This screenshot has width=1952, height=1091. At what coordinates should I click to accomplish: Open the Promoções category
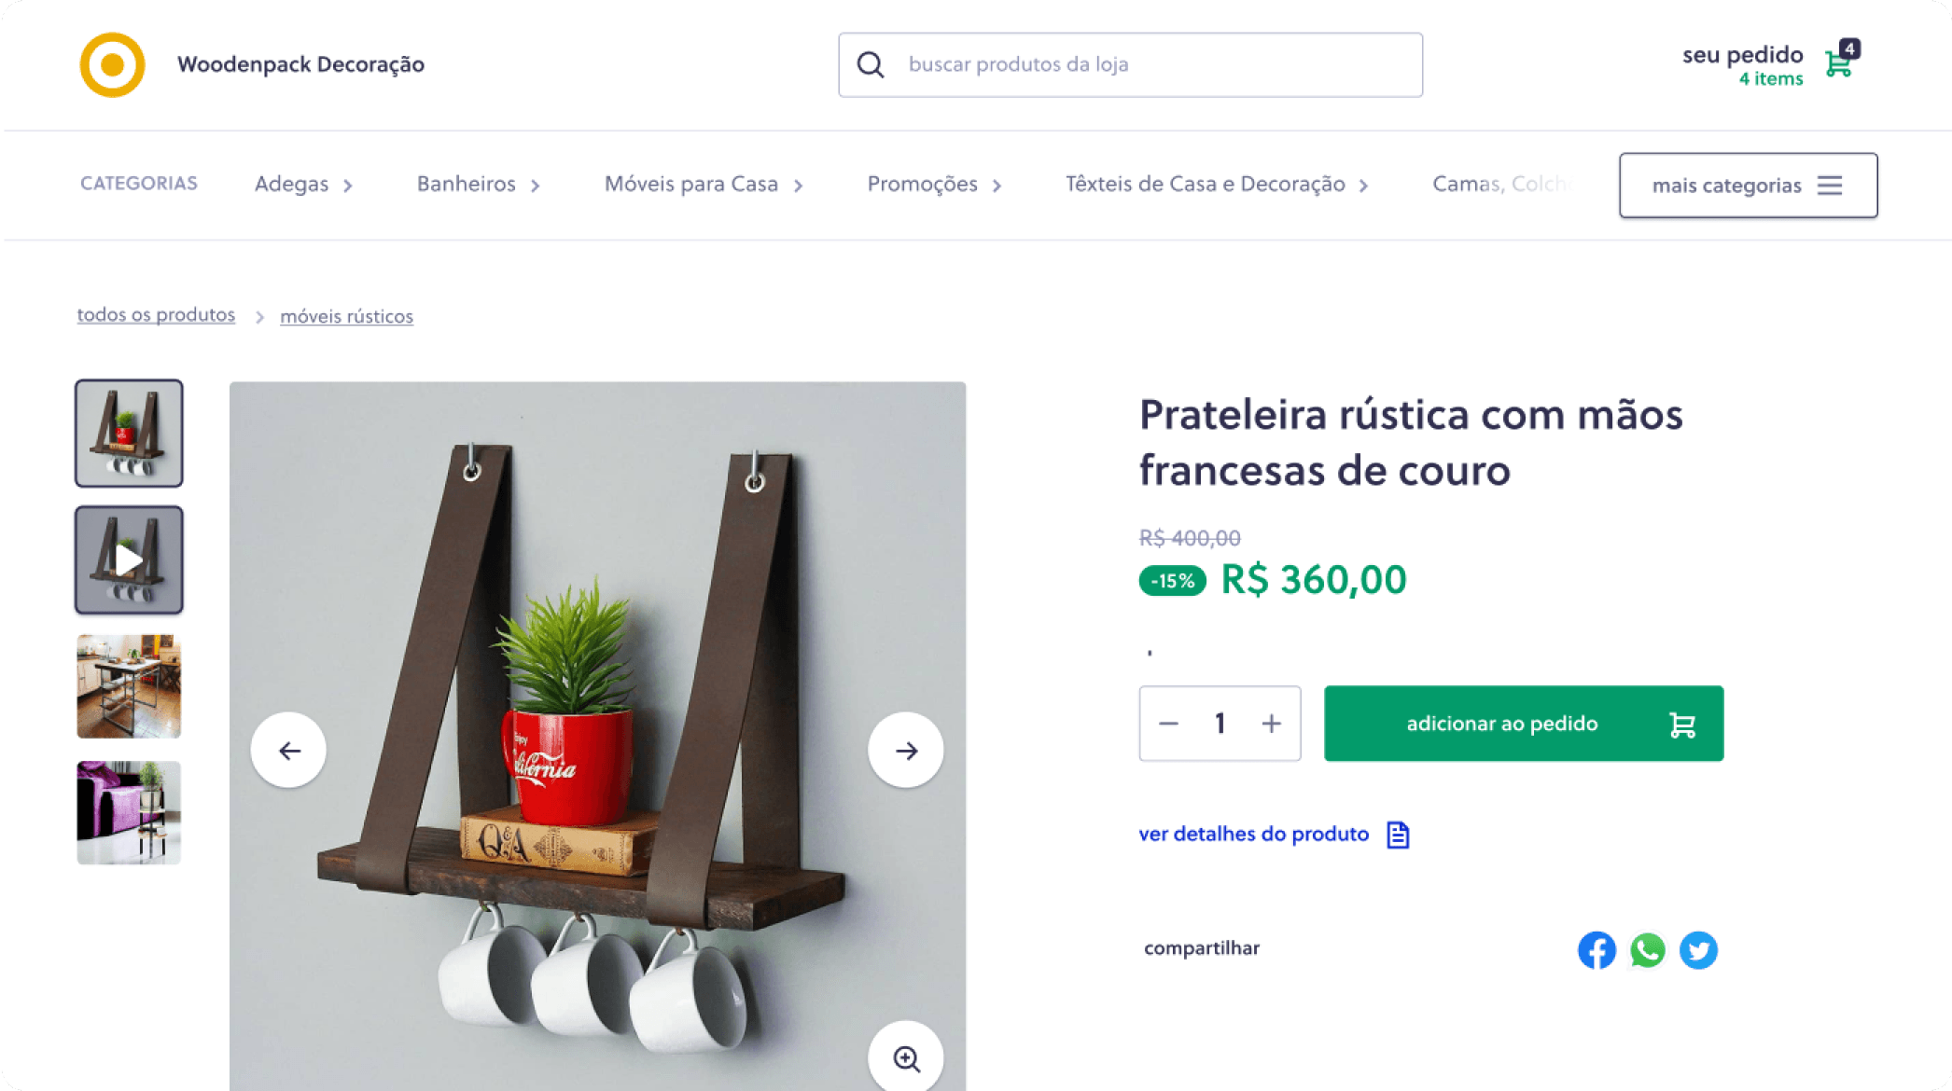[x=934, y=185]
